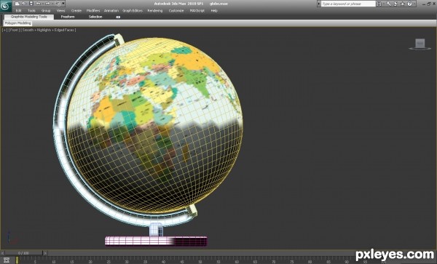
Task: Click the Save File floppy icon
Action: [x=31, y=4]
